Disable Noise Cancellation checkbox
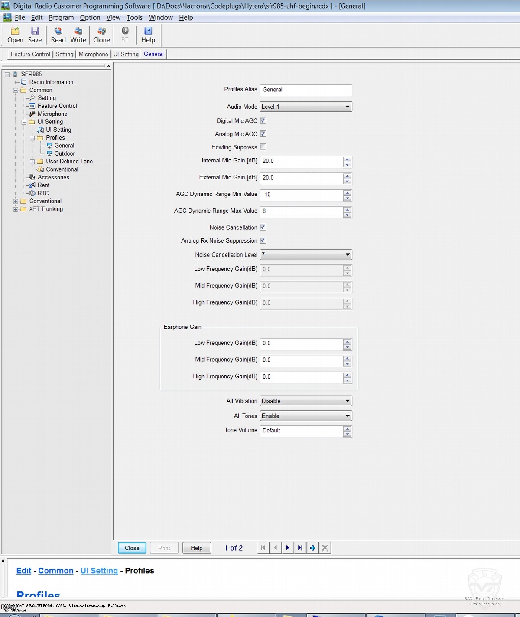 click(x=263, y=227)
